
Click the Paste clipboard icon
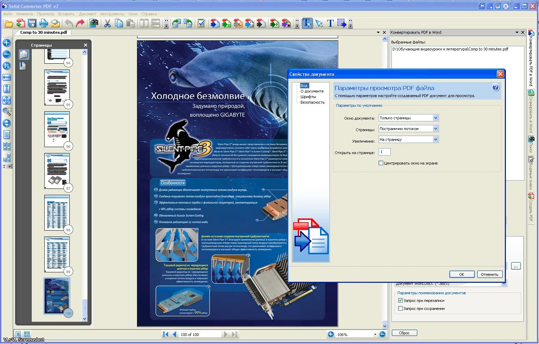click(130, 23)
